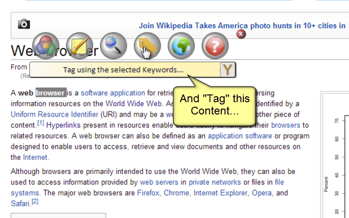Open the 'World Wide Web' link

134,104
